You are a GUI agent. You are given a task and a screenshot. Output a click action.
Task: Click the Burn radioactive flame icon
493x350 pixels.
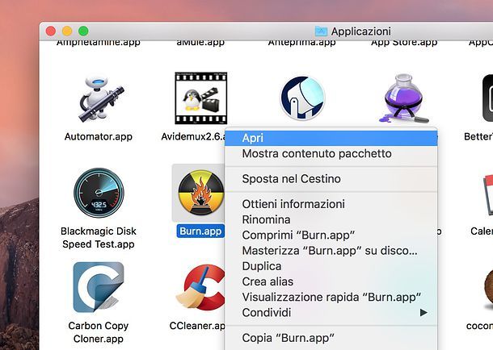point(201,193)
